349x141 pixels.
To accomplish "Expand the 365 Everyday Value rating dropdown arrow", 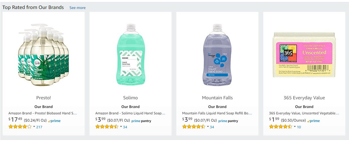I will coord(295,127).
